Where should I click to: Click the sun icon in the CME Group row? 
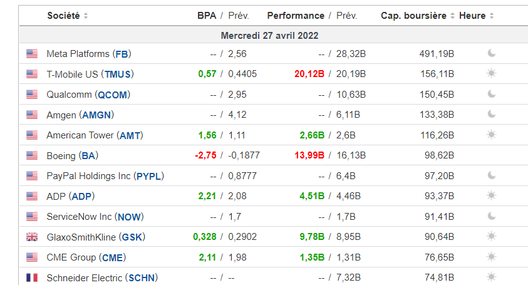(492, 257)
